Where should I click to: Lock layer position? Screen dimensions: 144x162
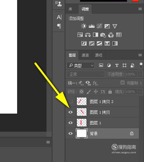(x=96, y=92)
